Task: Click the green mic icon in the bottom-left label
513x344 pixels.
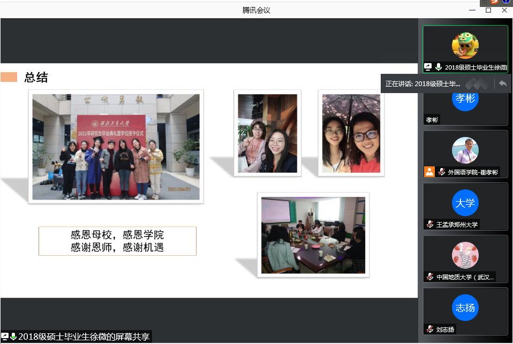Action: coord(13,337)
